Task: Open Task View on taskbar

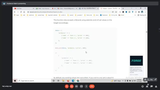Action: click(58, 81)
